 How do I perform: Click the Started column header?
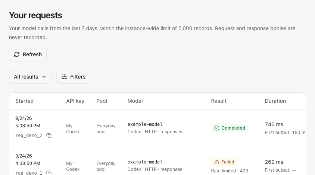coord(25,101)
